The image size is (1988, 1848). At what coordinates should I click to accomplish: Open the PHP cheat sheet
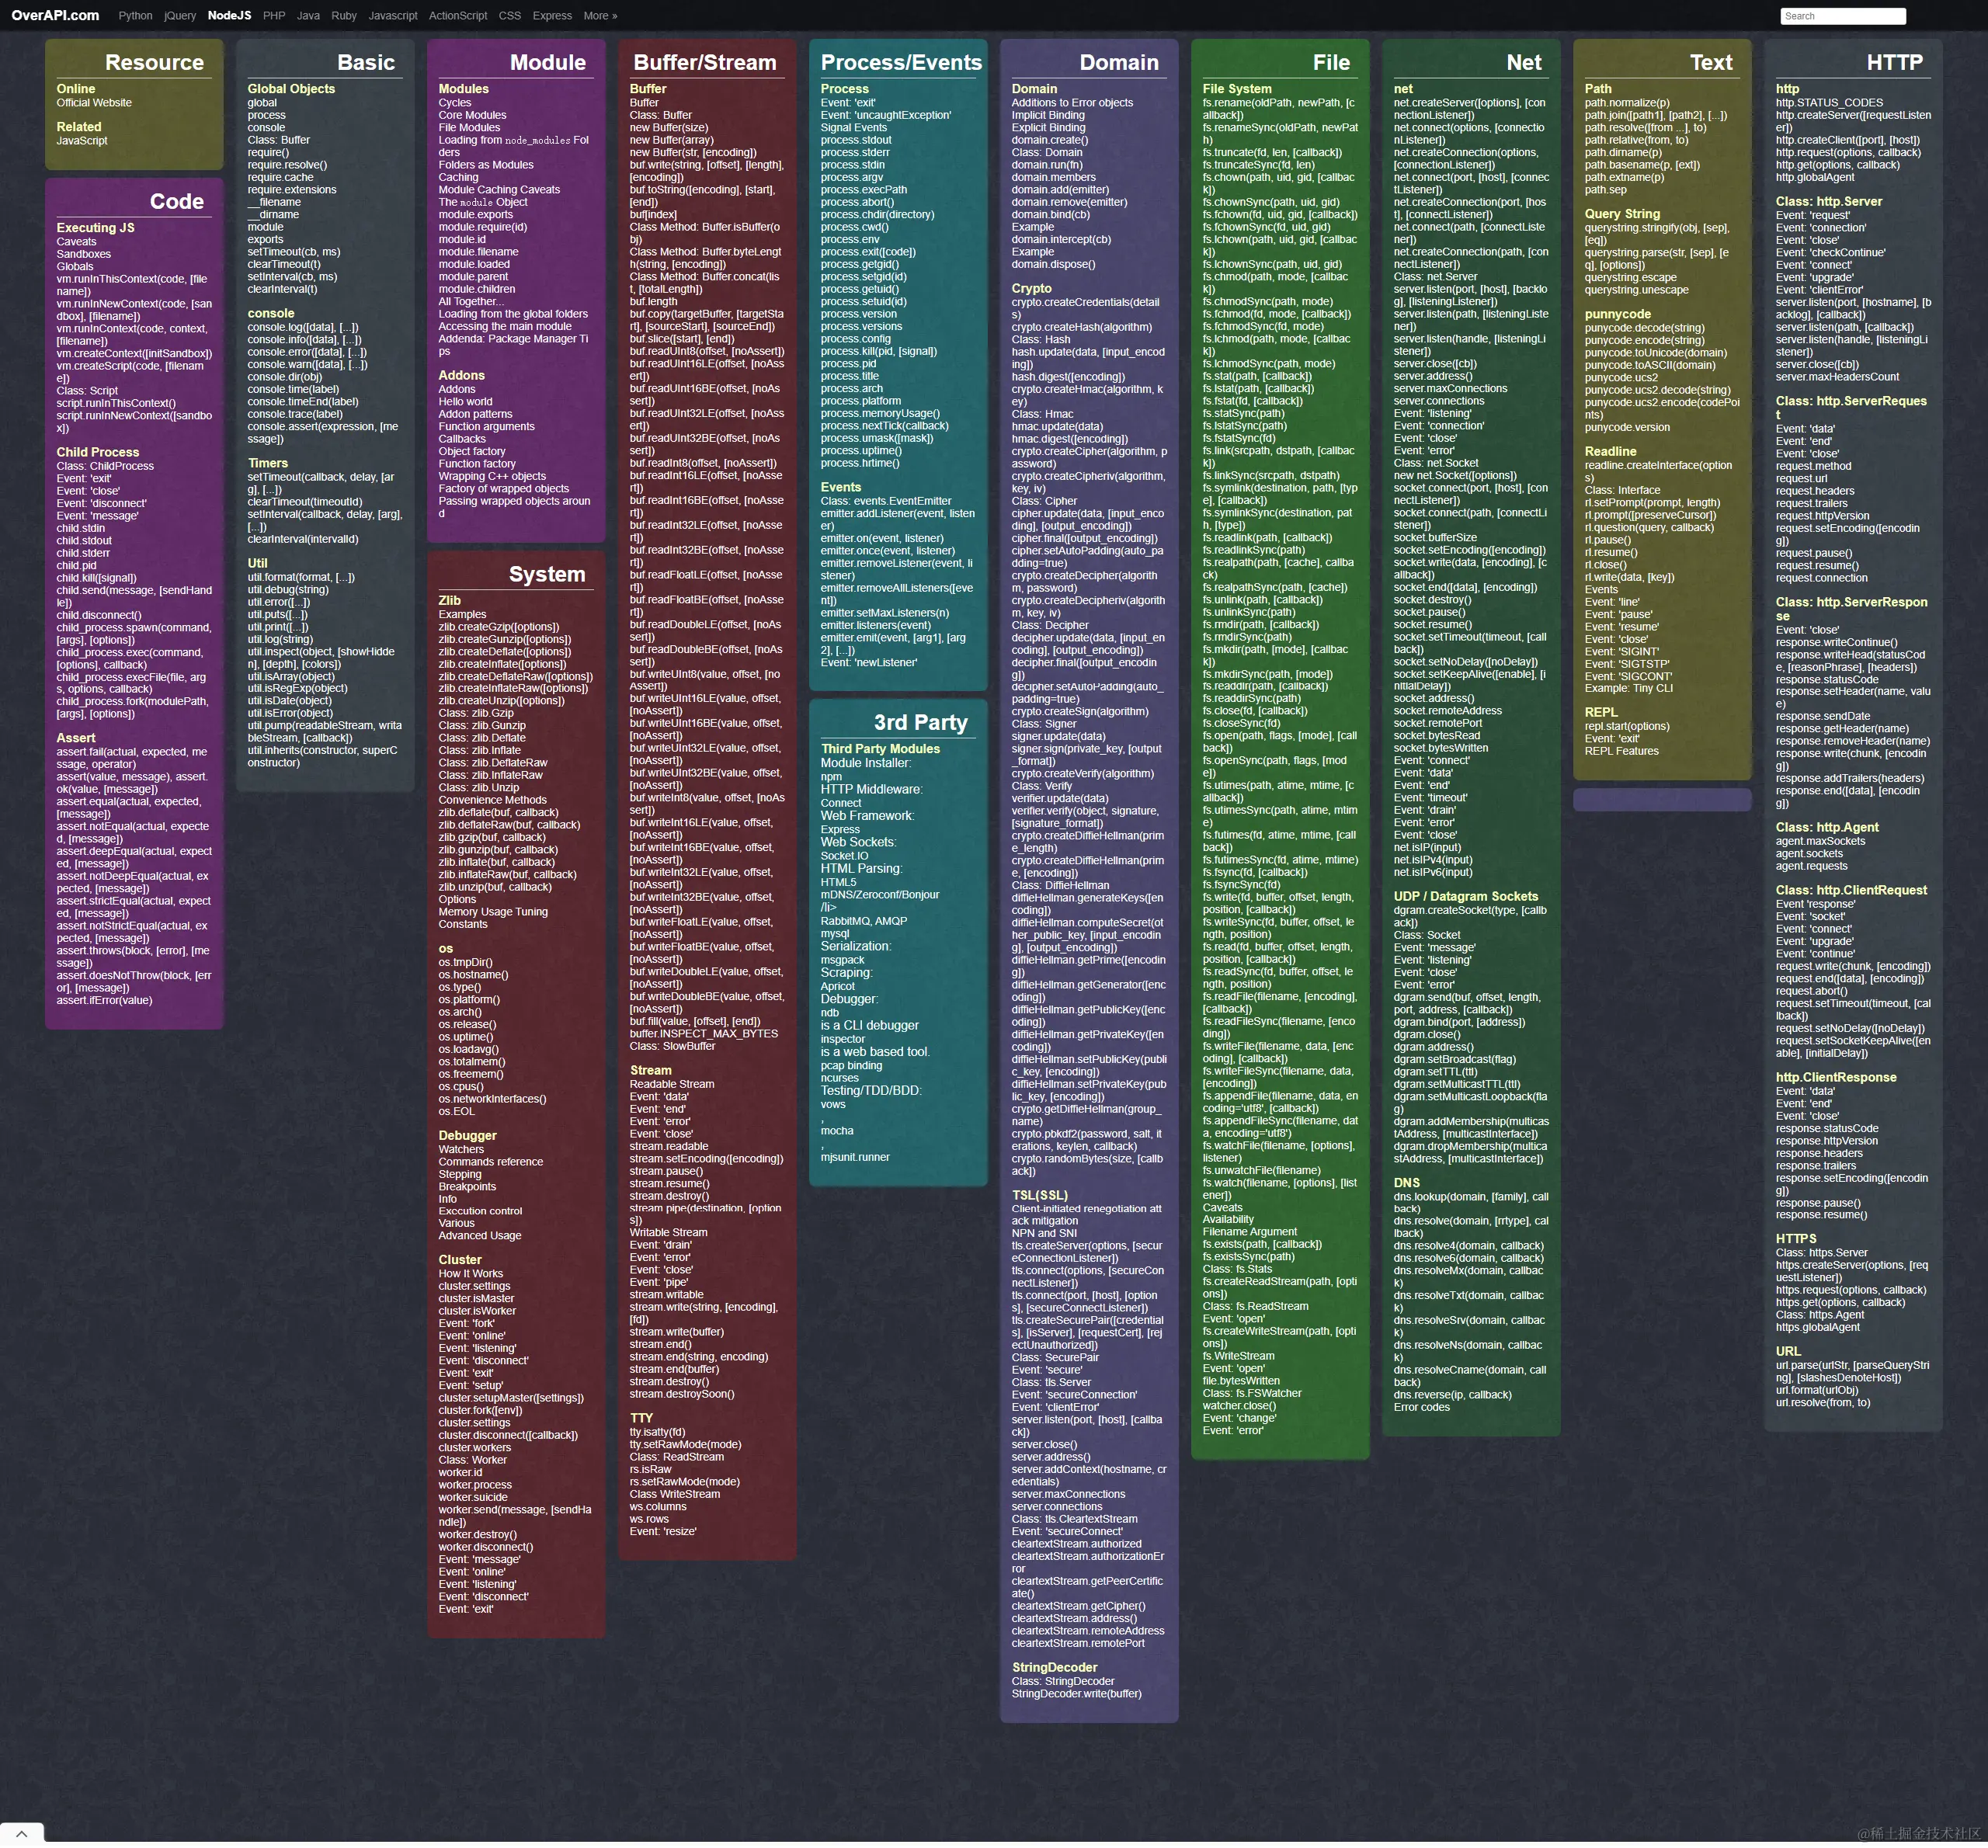point(273,15)
